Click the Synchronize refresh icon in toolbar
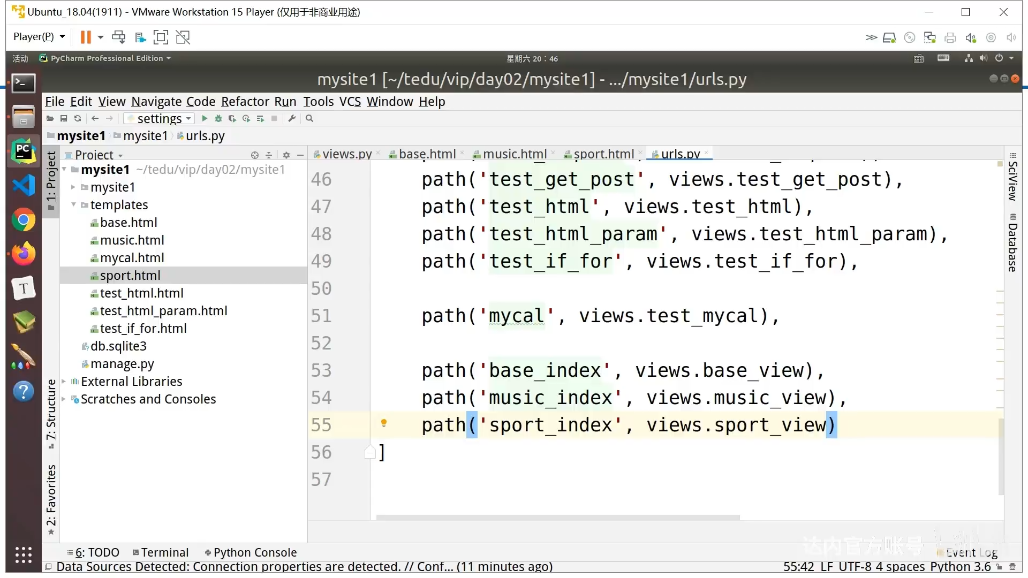The height and width of the screenshot is (578, 1028). click(78, 118)
